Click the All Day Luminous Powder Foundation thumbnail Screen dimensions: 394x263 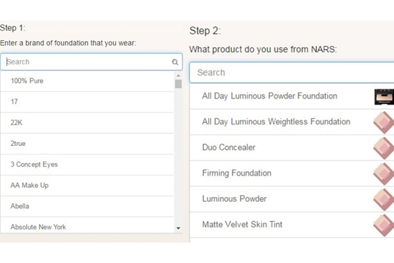383,97
